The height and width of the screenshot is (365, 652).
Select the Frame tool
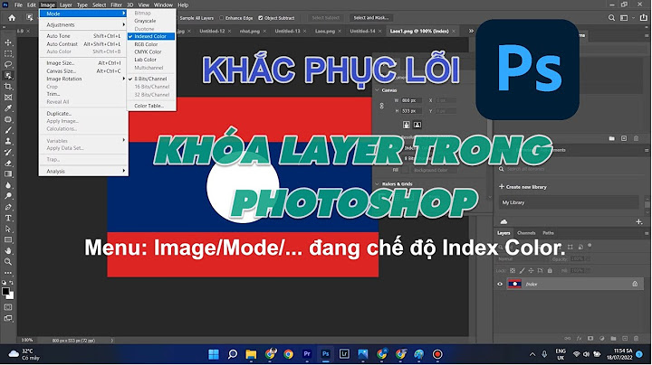click(x=8, y=98)
